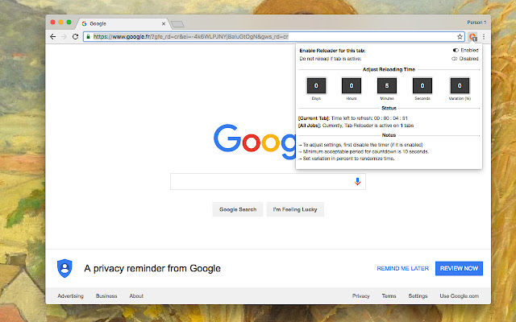Click the REVIEW NOW button
Viewport: 516px width, 322px height.
point(459,268)
